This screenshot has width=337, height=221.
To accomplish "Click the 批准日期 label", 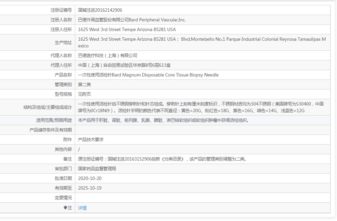I will (x=63, y=178).
